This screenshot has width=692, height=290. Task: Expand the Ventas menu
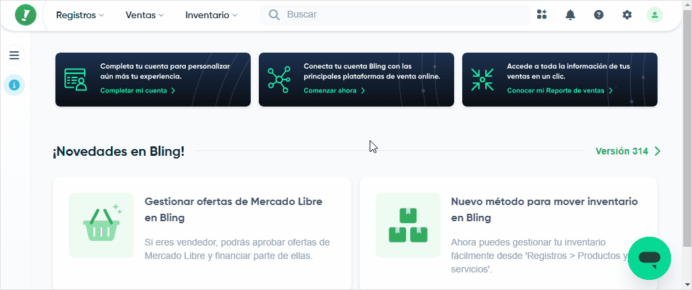[145, 15]
